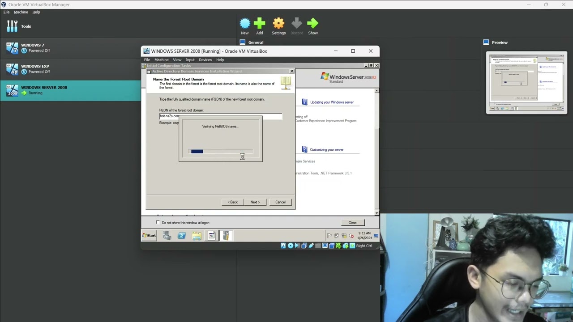Open File menu in VirtualBox Manager

coord(6,12)
